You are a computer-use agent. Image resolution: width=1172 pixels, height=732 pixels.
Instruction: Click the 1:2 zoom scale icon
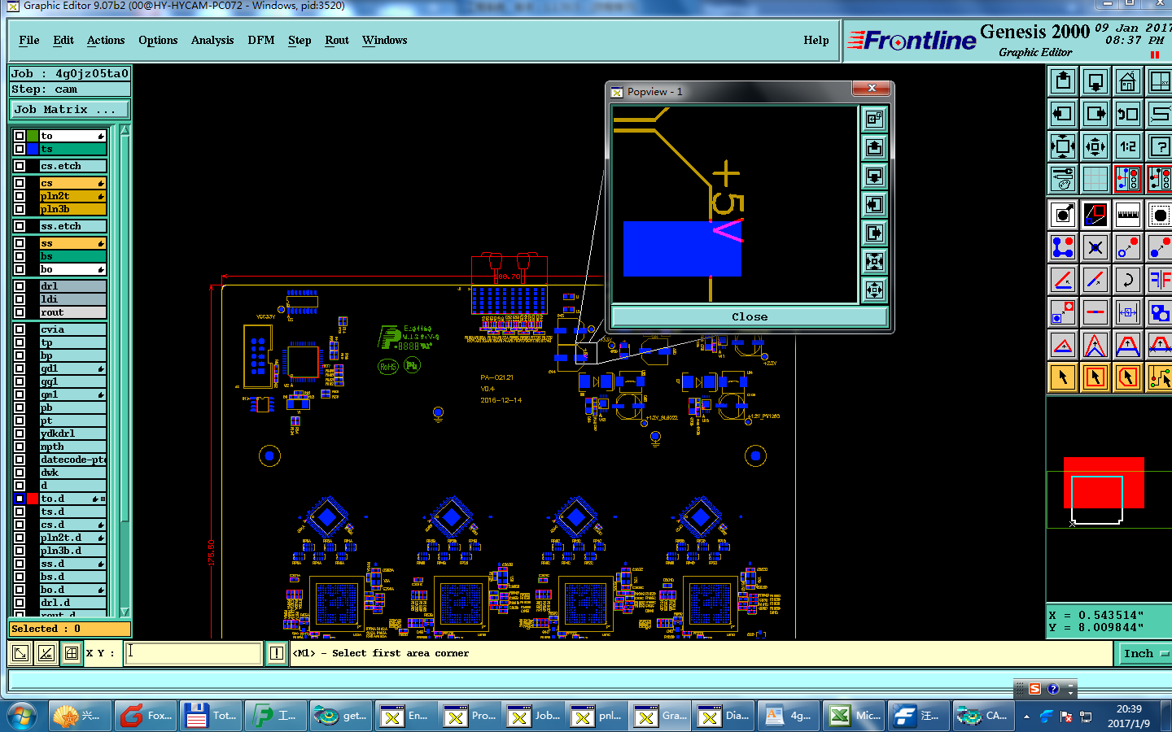[1128, 146]
